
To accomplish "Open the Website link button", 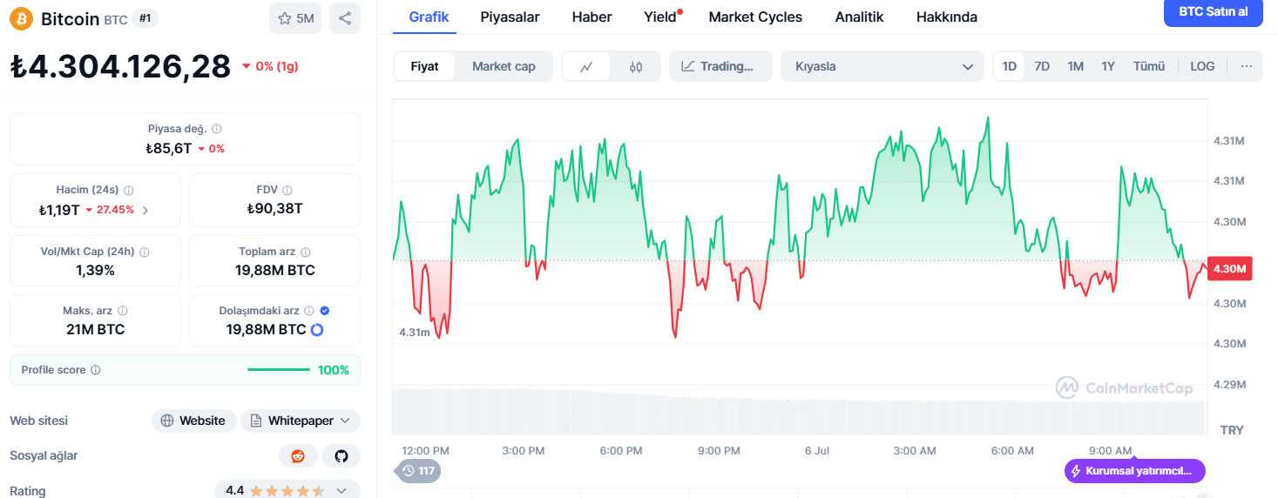I will [x=193, y=421].
